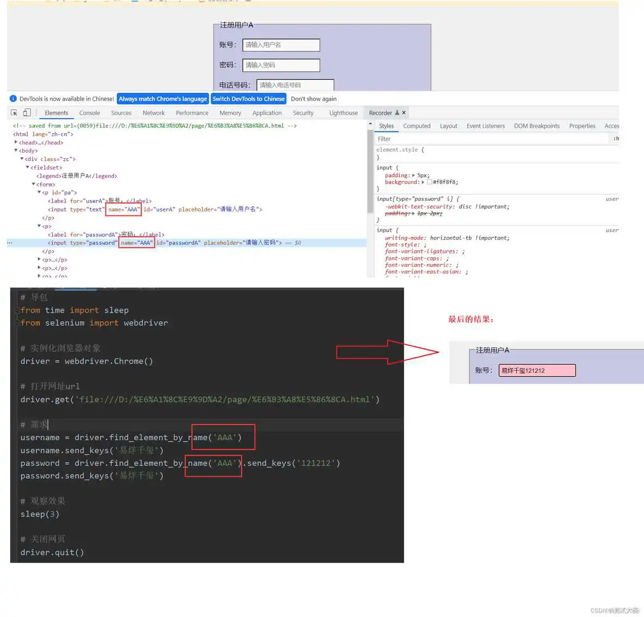Collapse the body element node
The width and height of the screenshot is (644, 617).
(16, 151)
